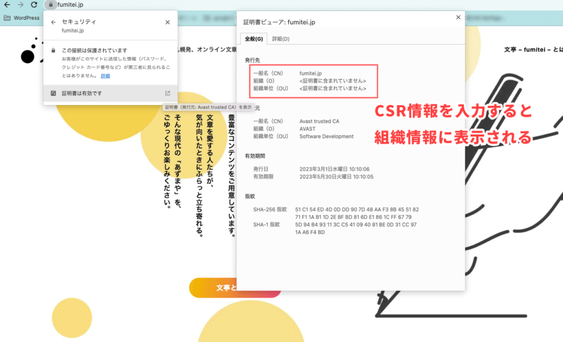Click the 文亭 – fumitei – とは menu link
The image size is (563, 342).
point(533,49)
